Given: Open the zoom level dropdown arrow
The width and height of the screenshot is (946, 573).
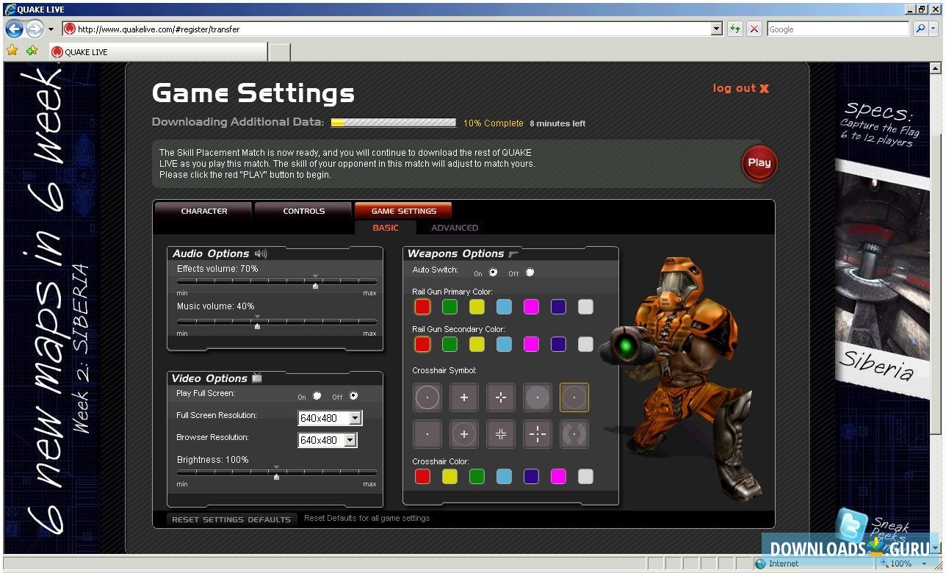Looking at the screenshot, I should [x=925, y=563].
